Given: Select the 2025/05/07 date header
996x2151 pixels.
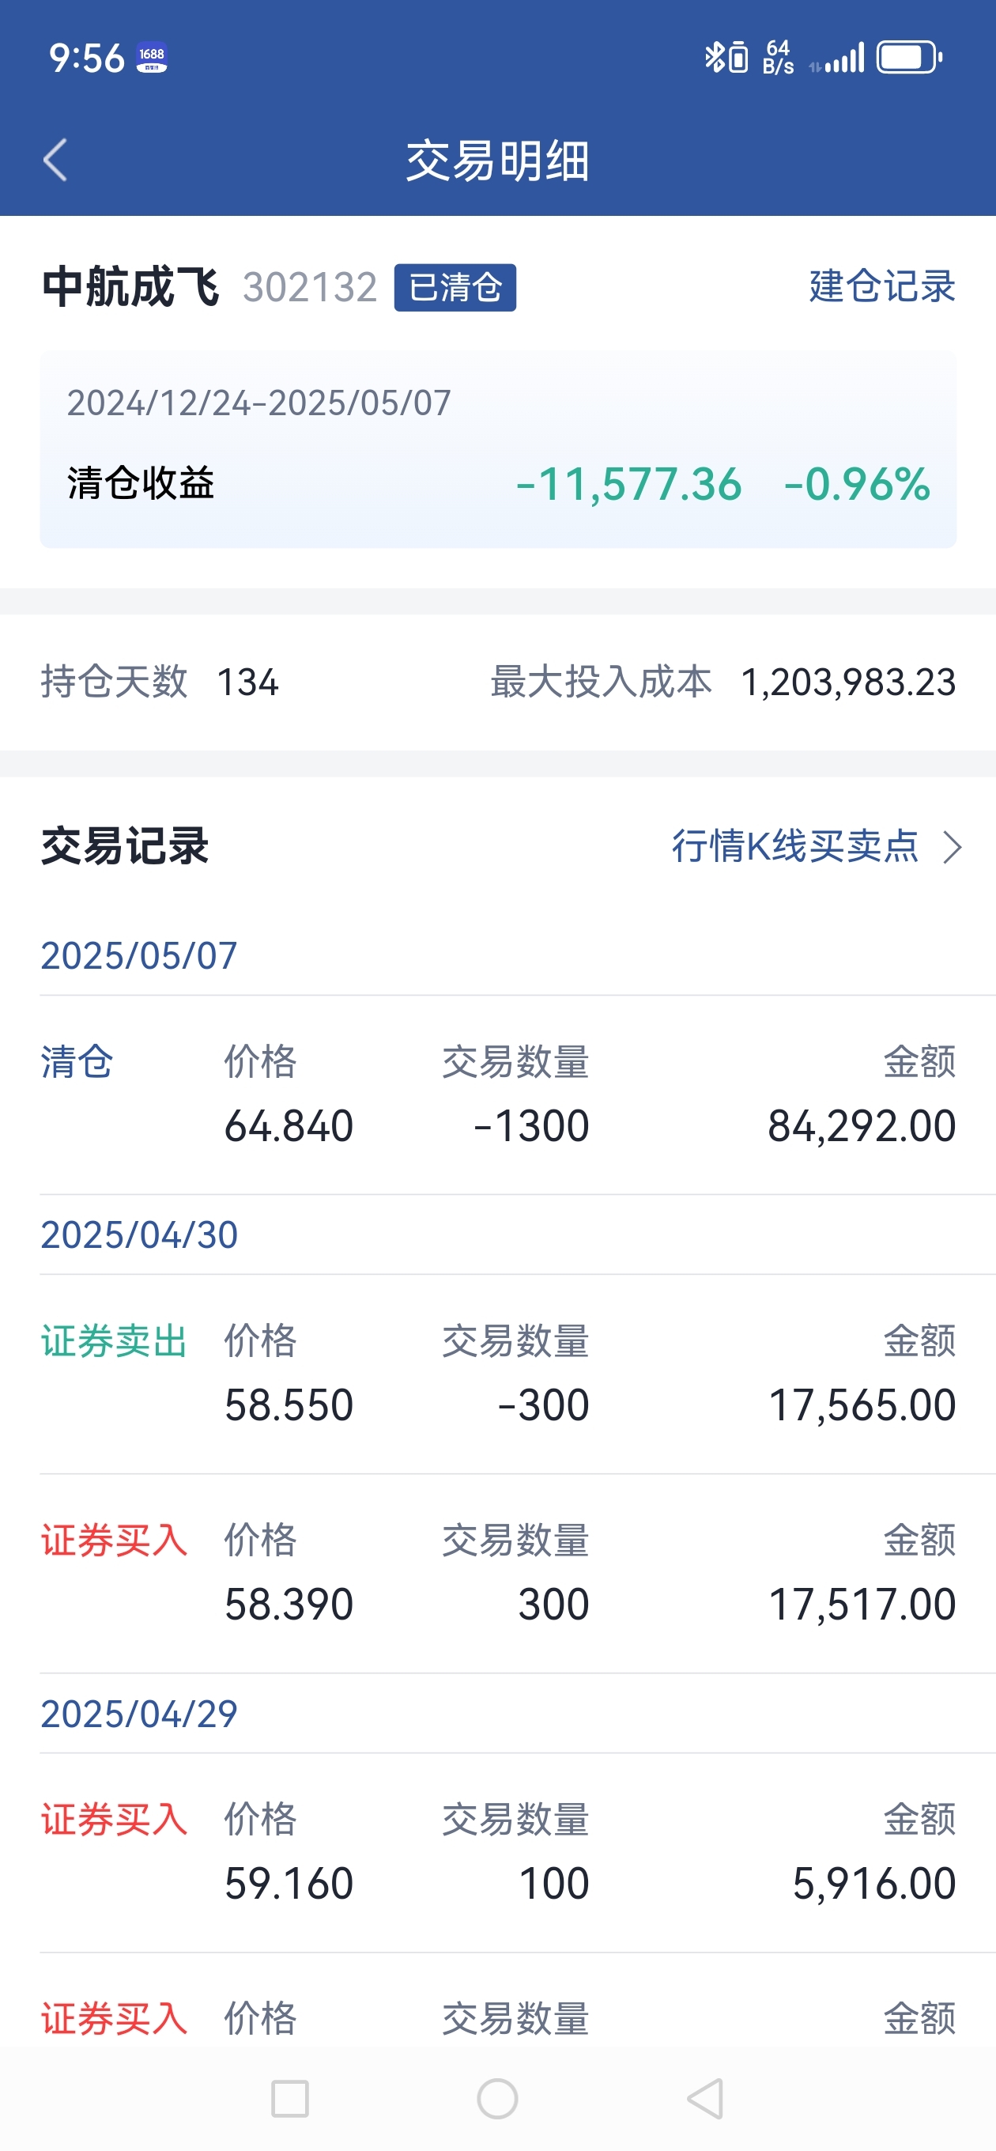Looking at the screenshot, I should pyautogui.click(x=139, y=955).
